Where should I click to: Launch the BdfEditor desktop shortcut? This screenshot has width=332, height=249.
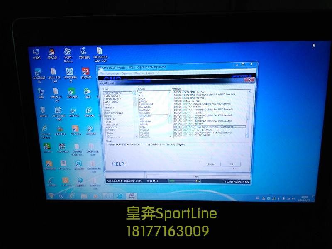[61, 130]
